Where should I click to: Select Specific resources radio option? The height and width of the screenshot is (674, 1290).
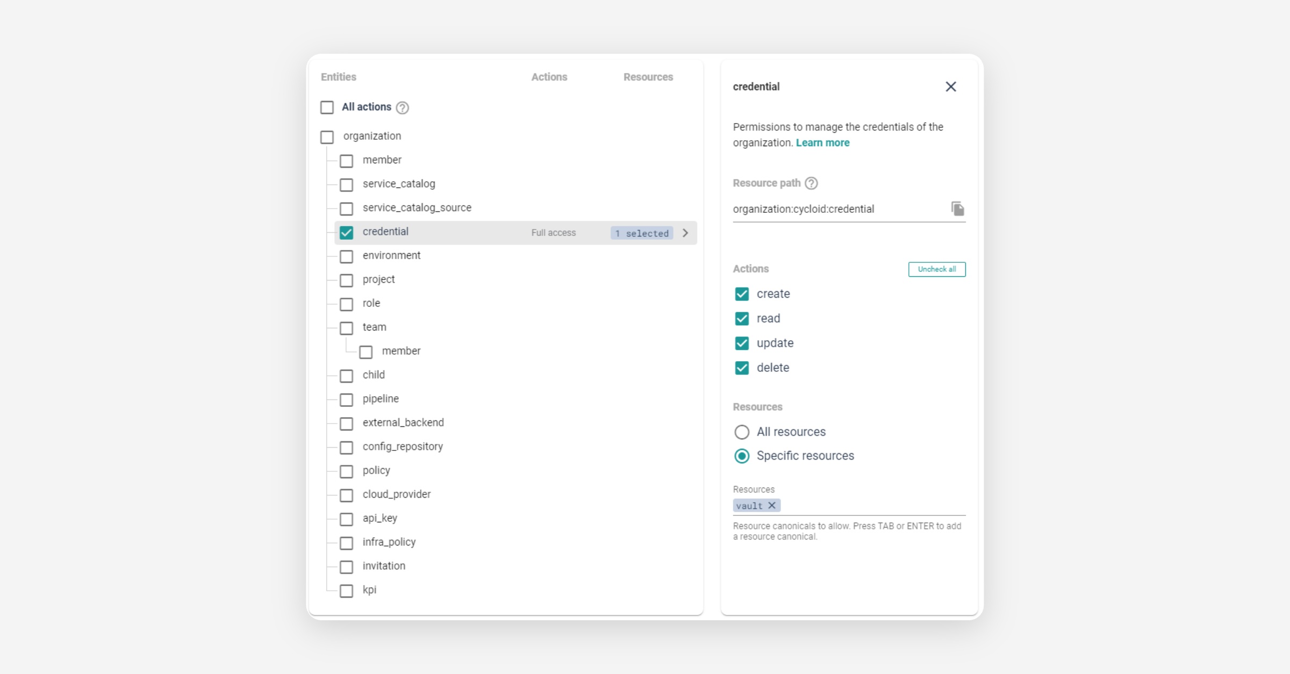[x=742, y=456]
